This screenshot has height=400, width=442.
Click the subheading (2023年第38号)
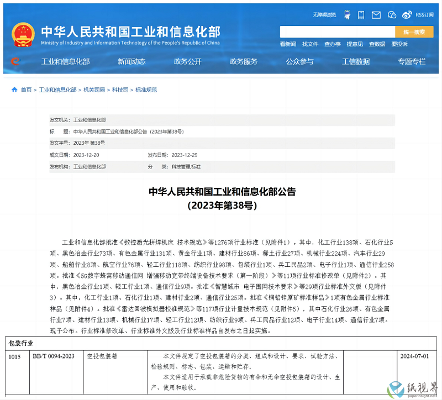(222, 206)
